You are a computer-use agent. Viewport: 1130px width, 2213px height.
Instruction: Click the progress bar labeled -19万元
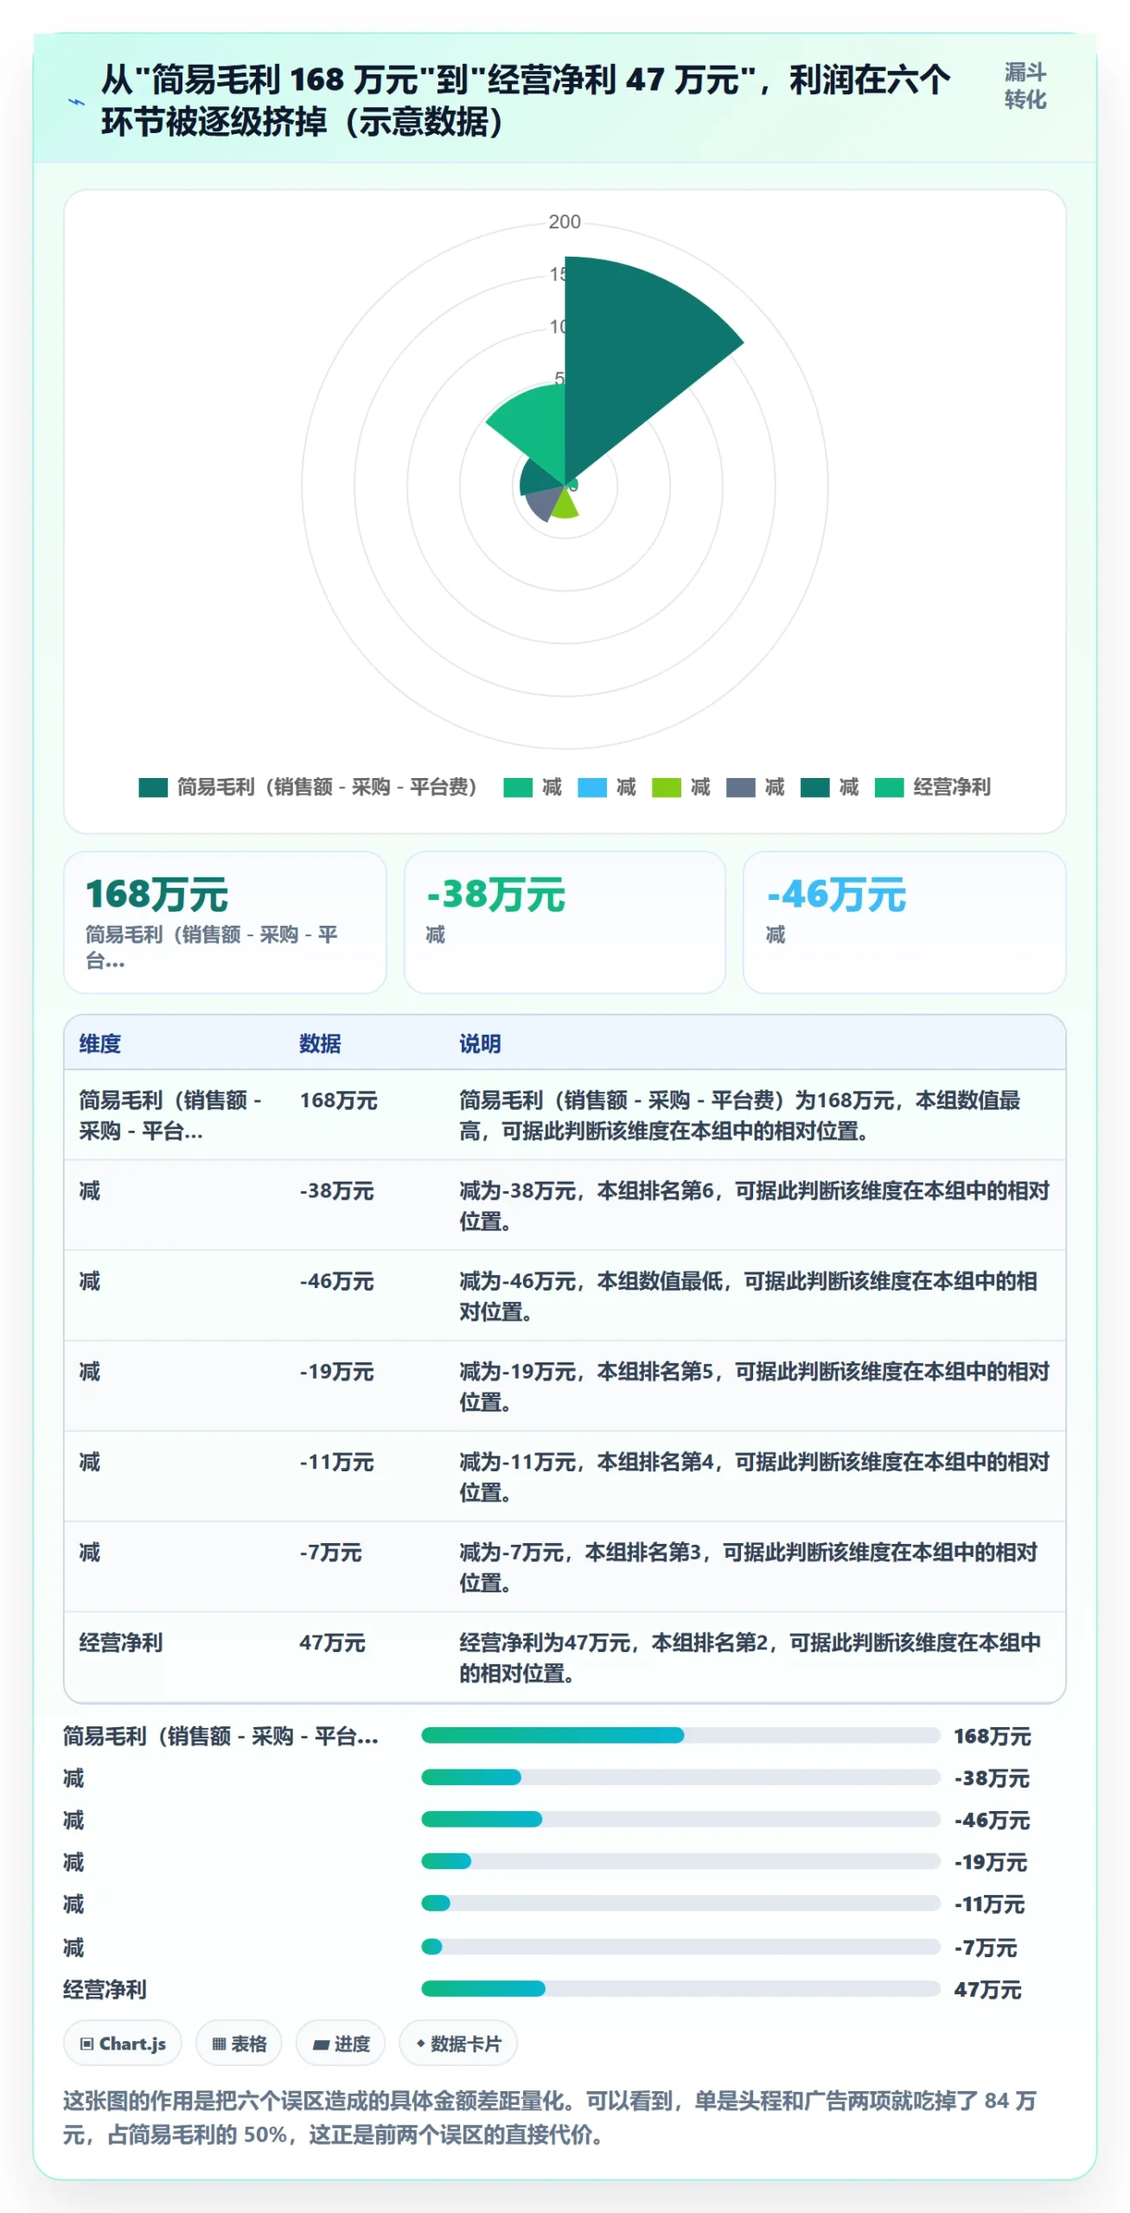[680, 1862]
